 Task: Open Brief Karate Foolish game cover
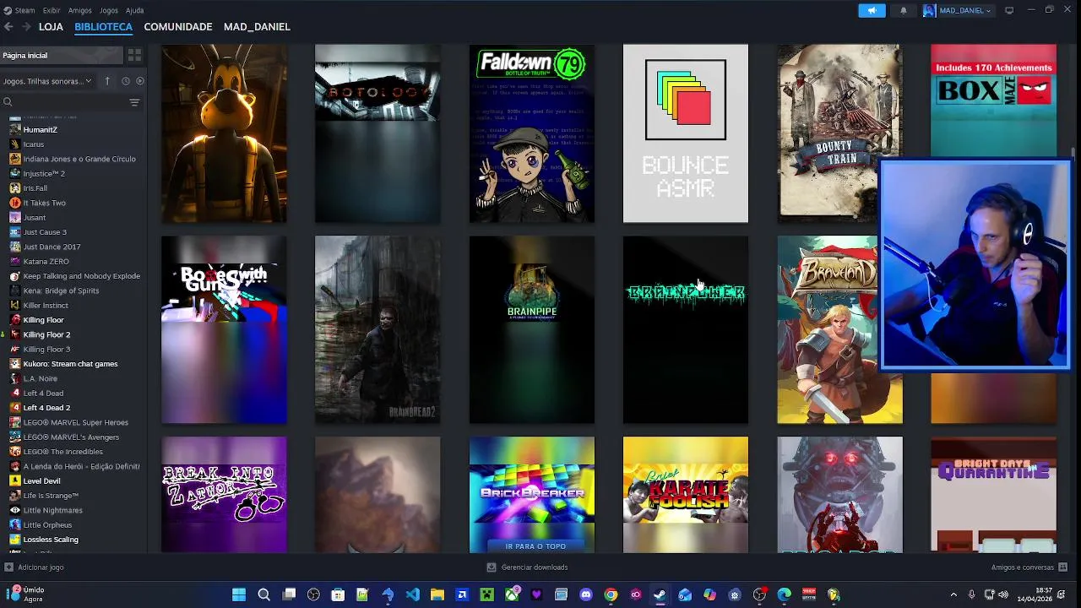(x=686, y=494)
